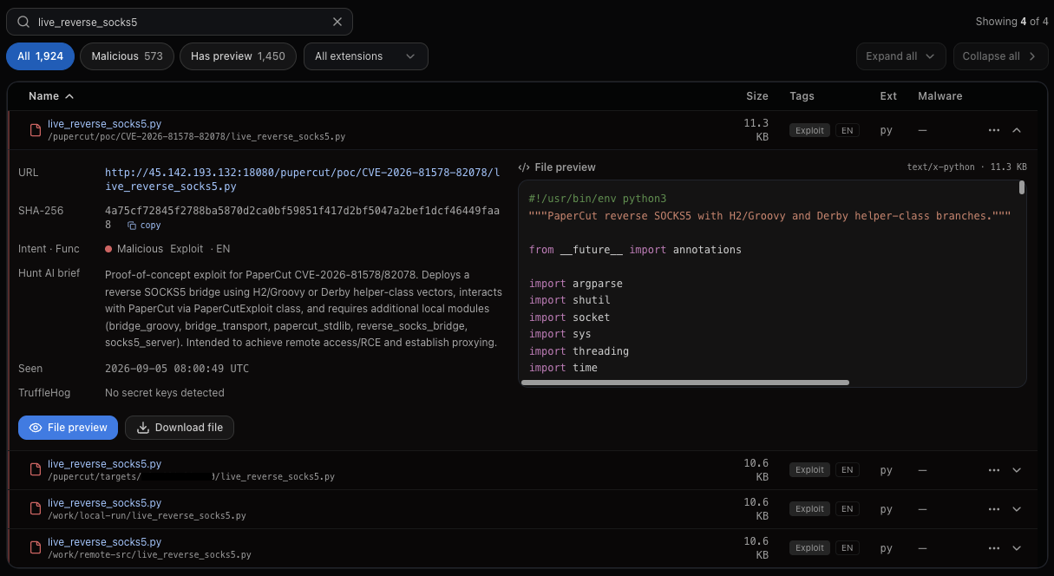Image resolution: width=1054 pixels, height=576 pixels.
Task: Collapse the expanded poc file row
Action: coord(1018,130)
